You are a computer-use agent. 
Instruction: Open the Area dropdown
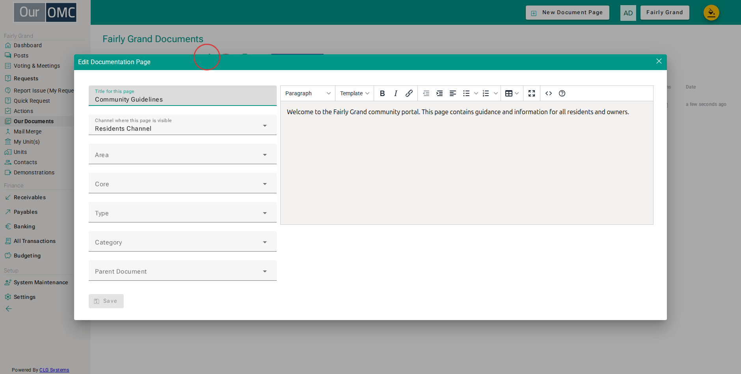click(182, 154)
